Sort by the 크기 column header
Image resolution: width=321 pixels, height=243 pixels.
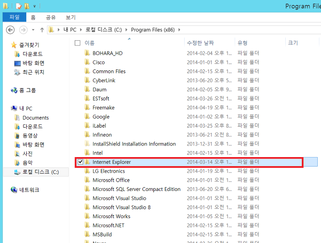click(x=293, y=43)
